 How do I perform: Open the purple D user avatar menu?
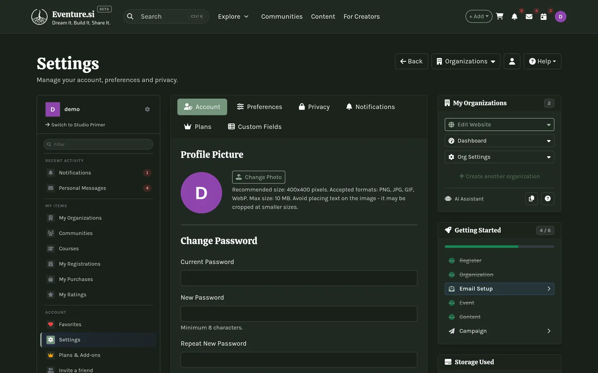561,17
